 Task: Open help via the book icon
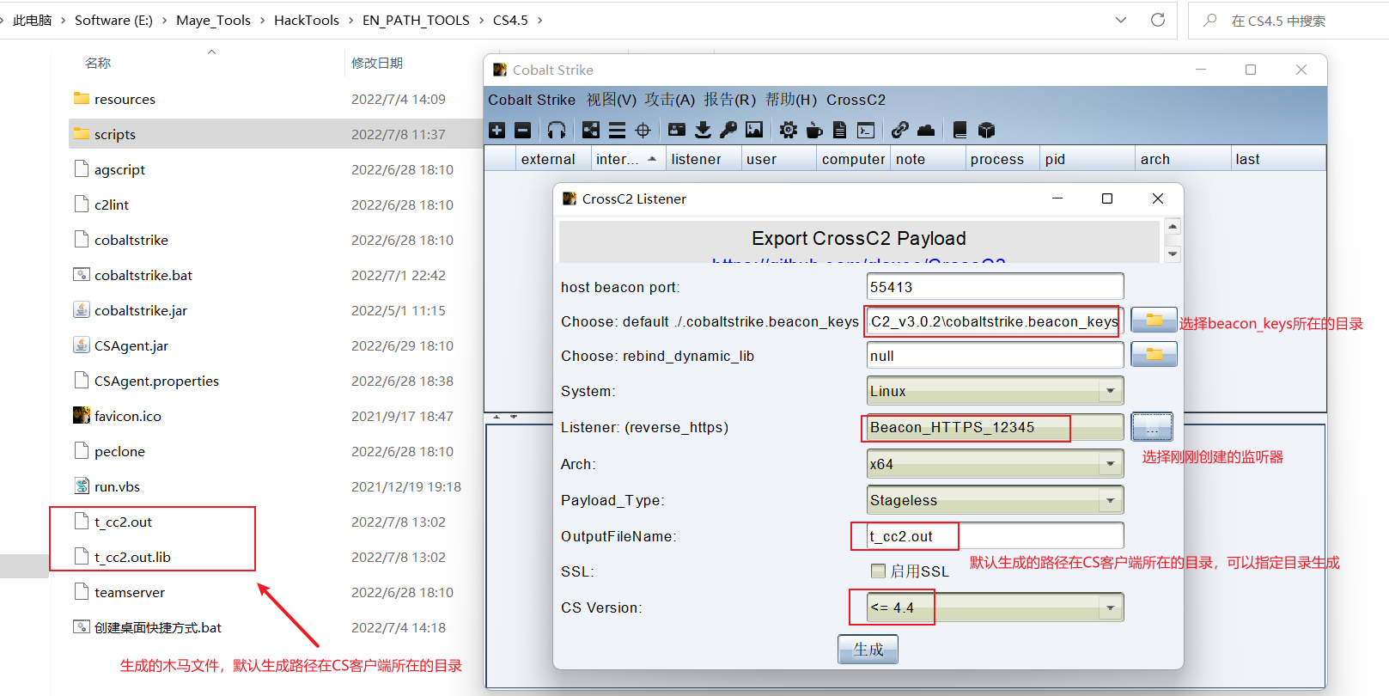(960, 130)
